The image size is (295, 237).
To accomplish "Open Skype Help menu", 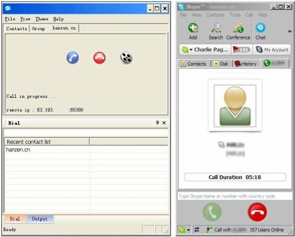I will (262, 15).
